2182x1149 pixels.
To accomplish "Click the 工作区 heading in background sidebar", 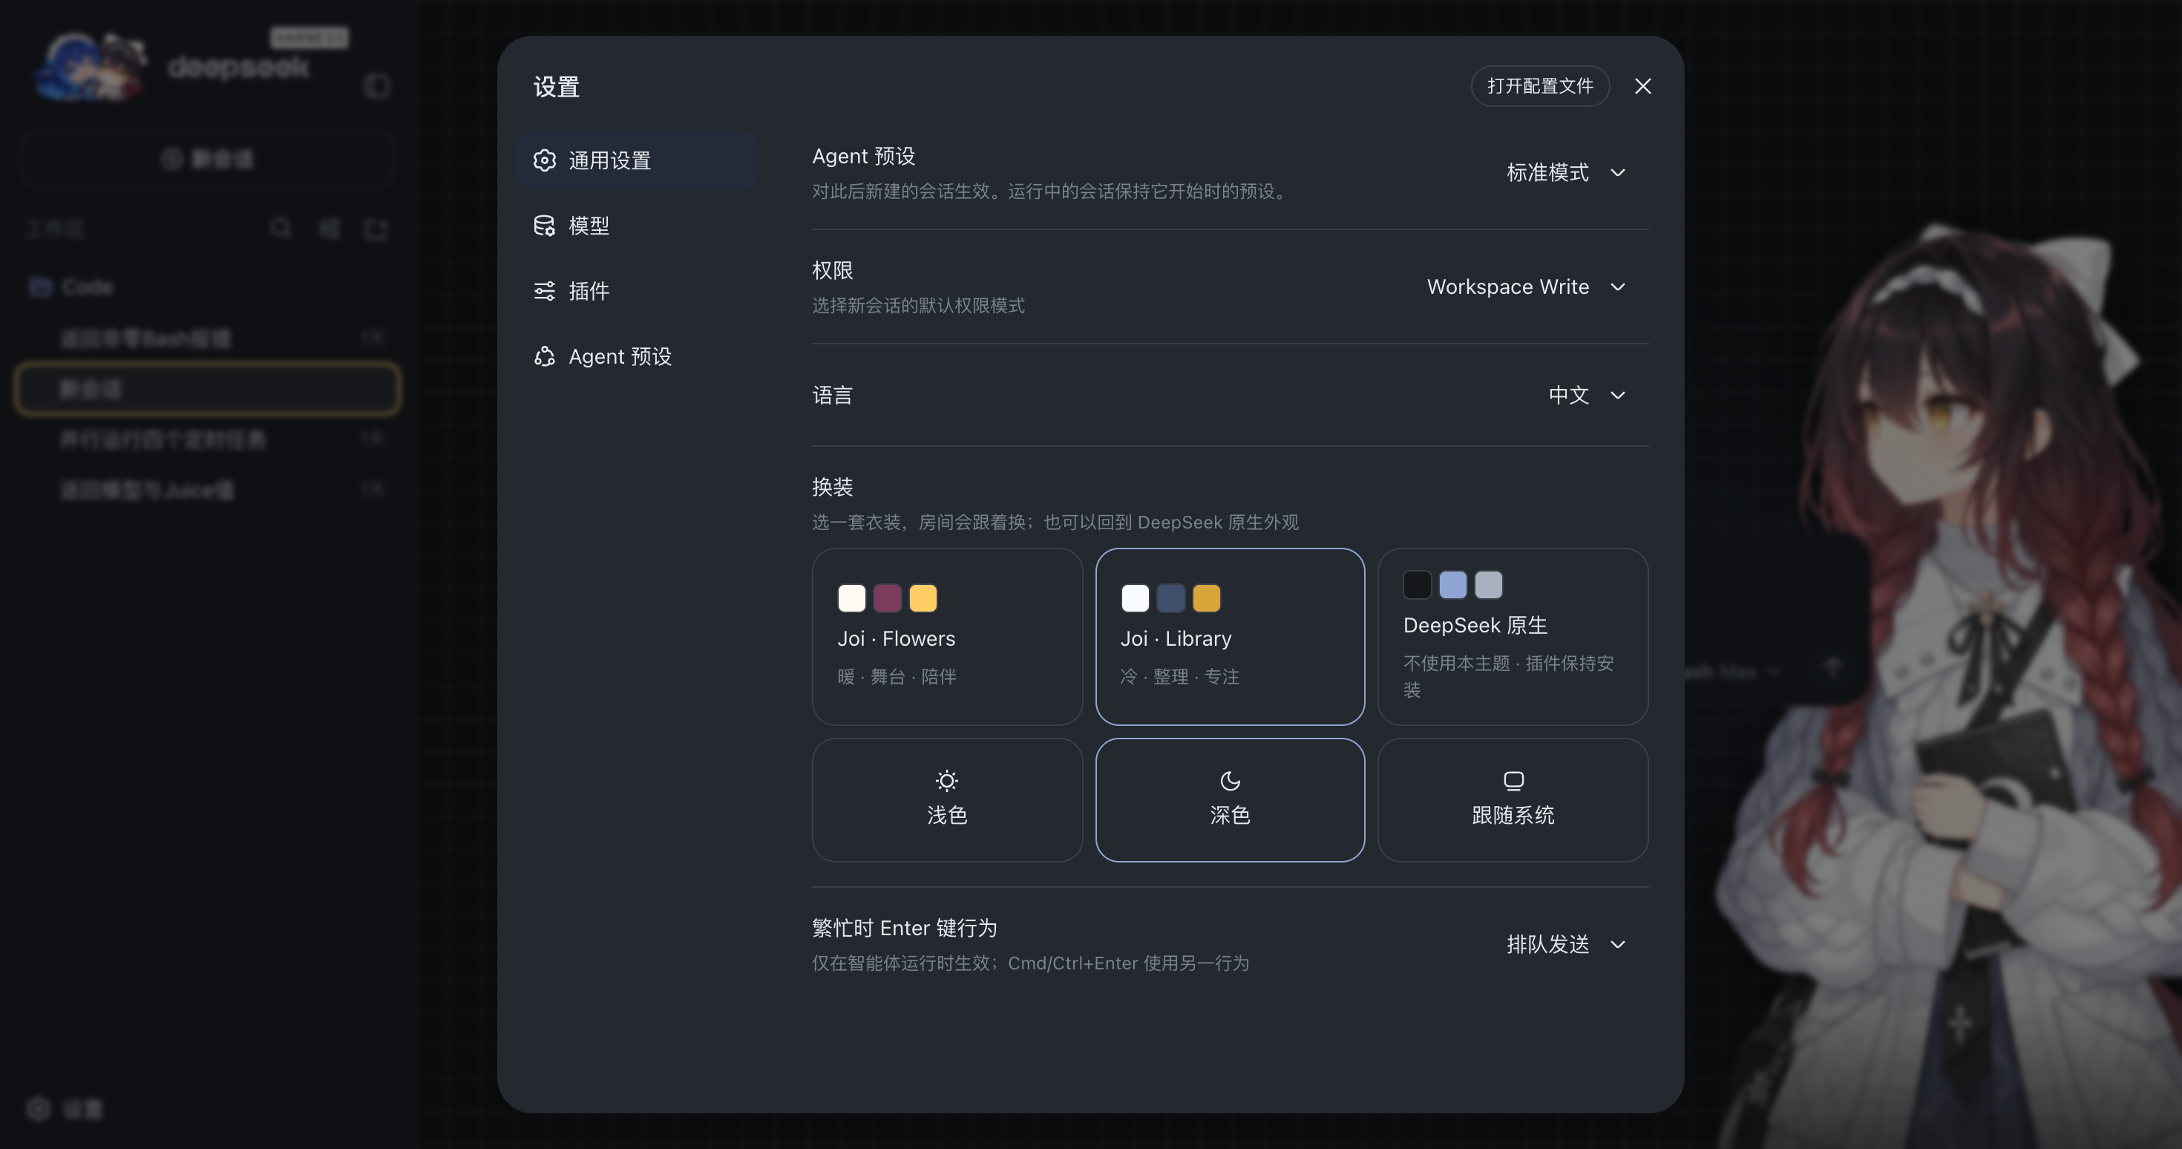I will click(x=55, y=229).
